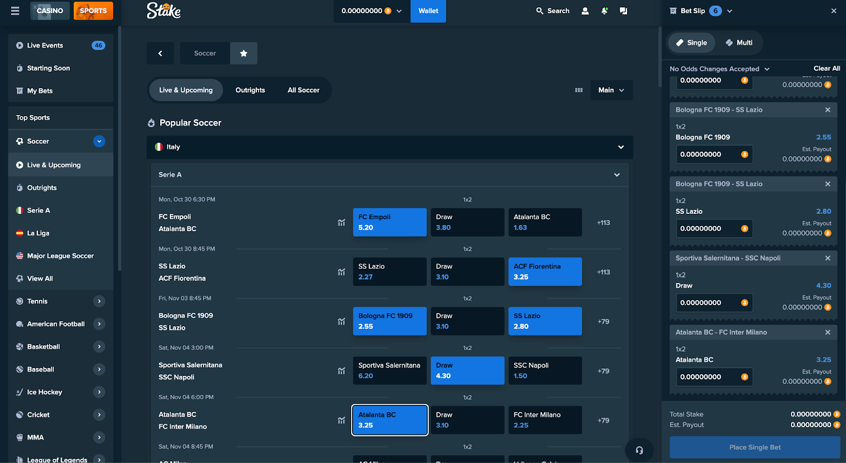
Task: Show +79 markets for Atalanta - Inter
Action: coord(603,421)
